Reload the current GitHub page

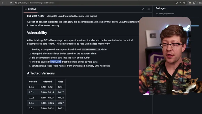pos(11,3)
